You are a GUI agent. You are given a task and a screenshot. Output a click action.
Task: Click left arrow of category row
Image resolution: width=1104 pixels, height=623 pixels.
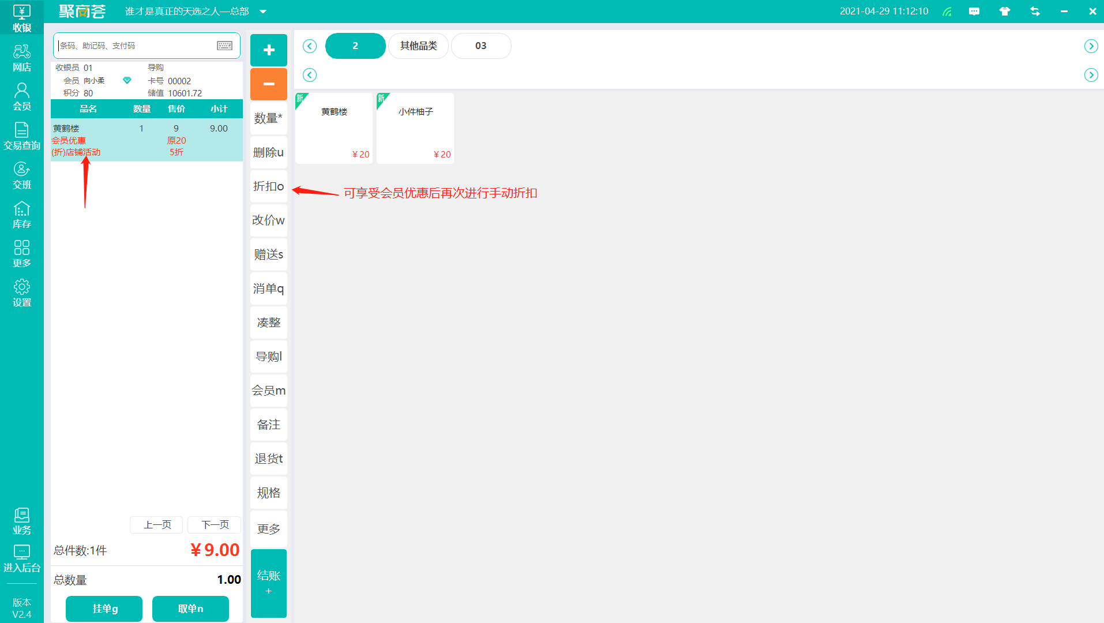(x=310, y=46)
